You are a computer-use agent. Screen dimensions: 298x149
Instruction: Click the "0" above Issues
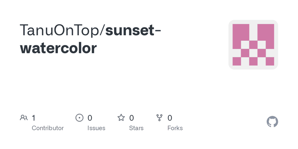(x=90, y=118)
